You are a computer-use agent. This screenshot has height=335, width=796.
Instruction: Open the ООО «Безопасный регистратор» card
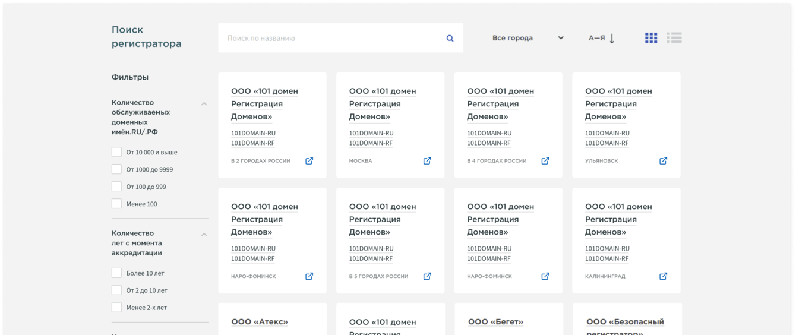click(625, 327)
